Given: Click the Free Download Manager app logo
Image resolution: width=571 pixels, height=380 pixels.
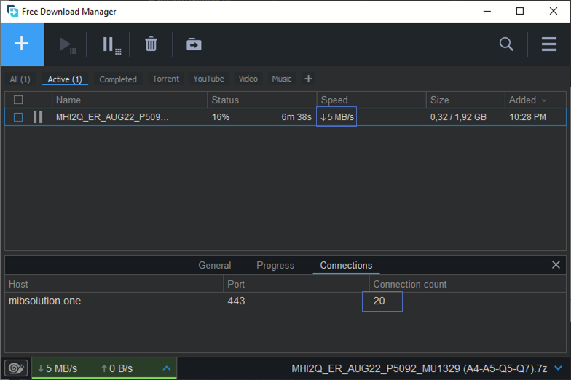Looking at the screenshot, I should (x=12, y=11).
